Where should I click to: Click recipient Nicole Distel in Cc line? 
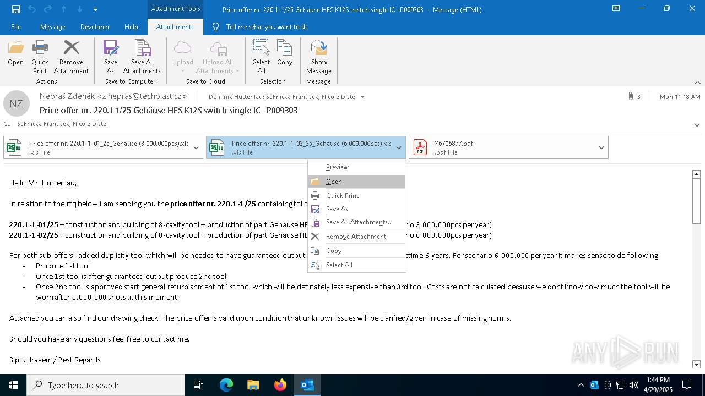coord(90,124)
